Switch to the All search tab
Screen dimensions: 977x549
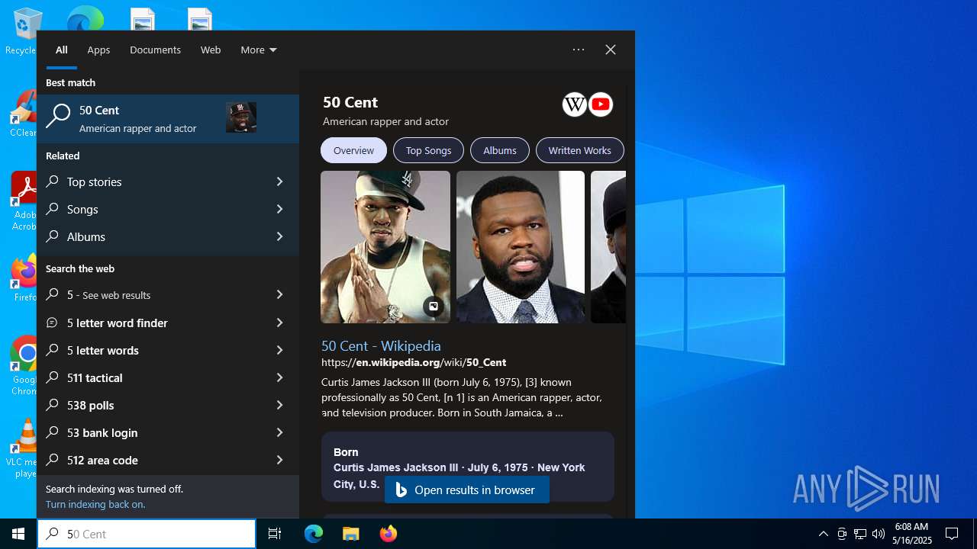62,50
